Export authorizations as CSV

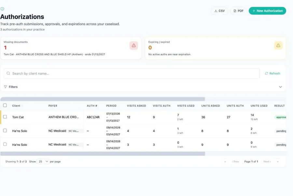(219, 11)
